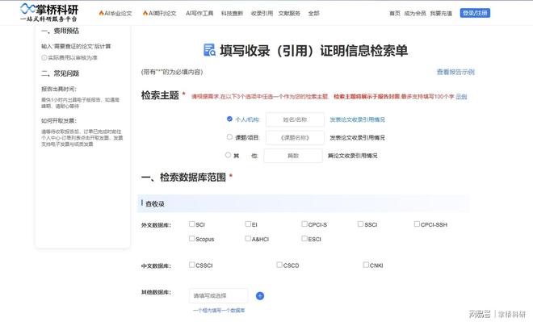Image resolution: width=533 pixels, height=322 pixels.
Task: Check the CPCI-S checkbox
Action: click(304, 224)
